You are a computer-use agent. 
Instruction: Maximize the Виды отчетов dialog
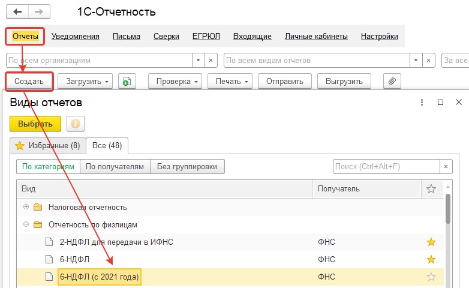click(x=440, y=103)
